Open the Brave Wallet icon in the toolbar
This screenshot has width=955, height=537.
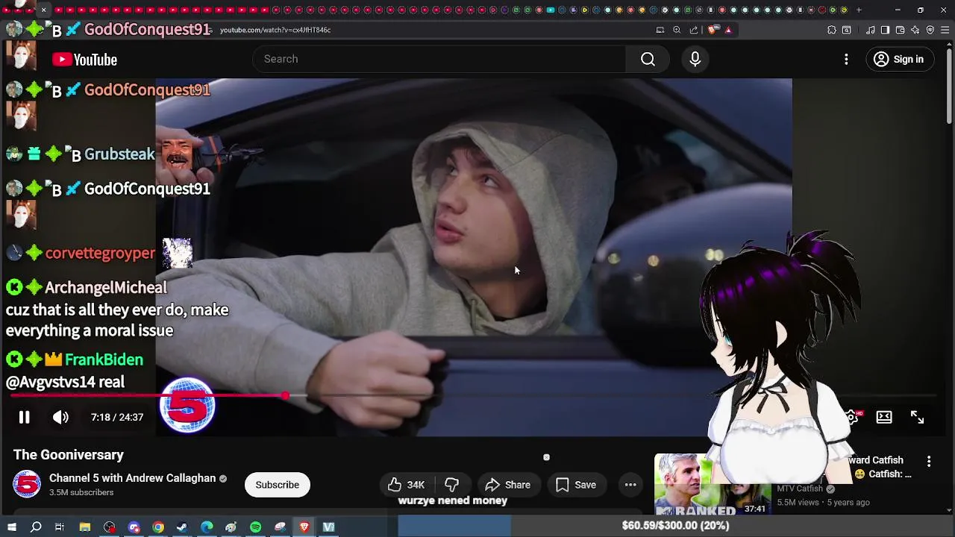click(900, 30)
